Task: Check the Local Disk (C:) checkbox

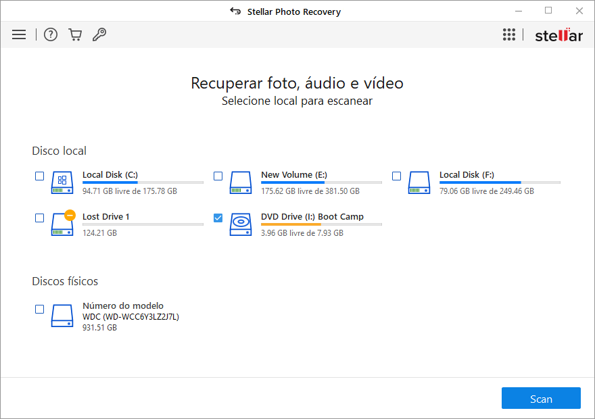Action: (39, 176)
